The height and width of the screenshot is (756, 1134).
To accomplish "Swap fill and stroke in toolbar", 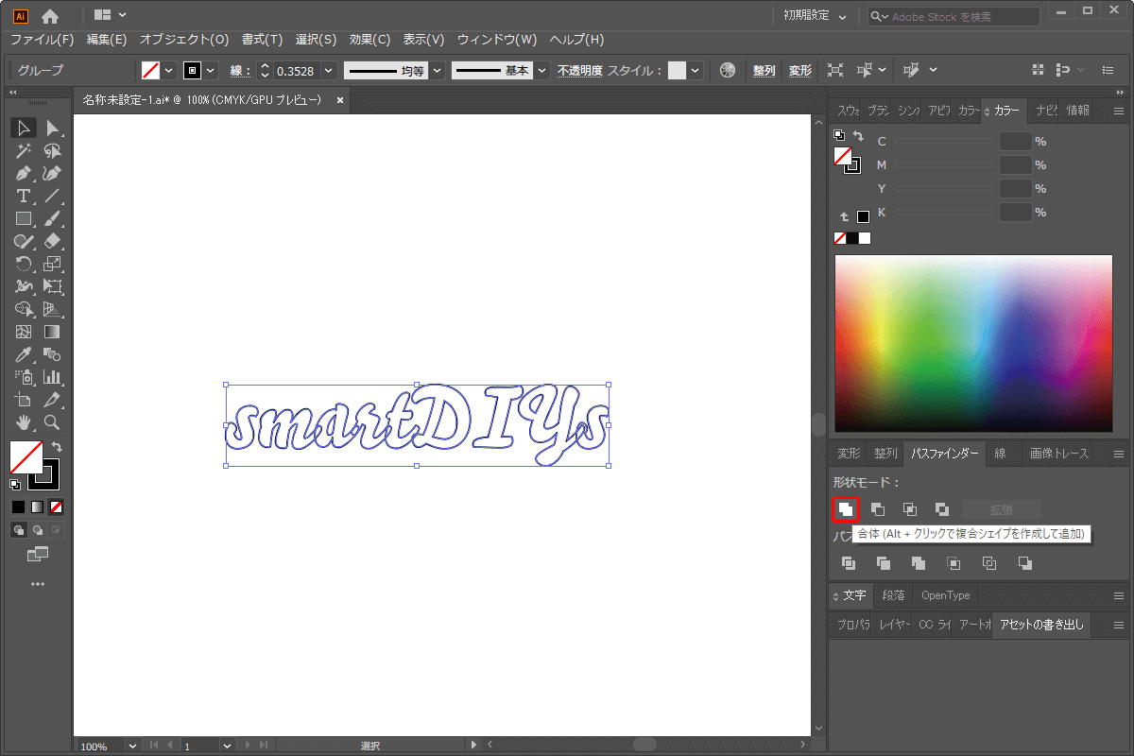I will (x=57, y=446).
